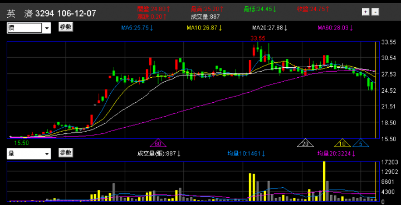This screenshot has height=205, width=401.
Task: Click the 20-day MA triangle marker
Action: tap(305, 143)
